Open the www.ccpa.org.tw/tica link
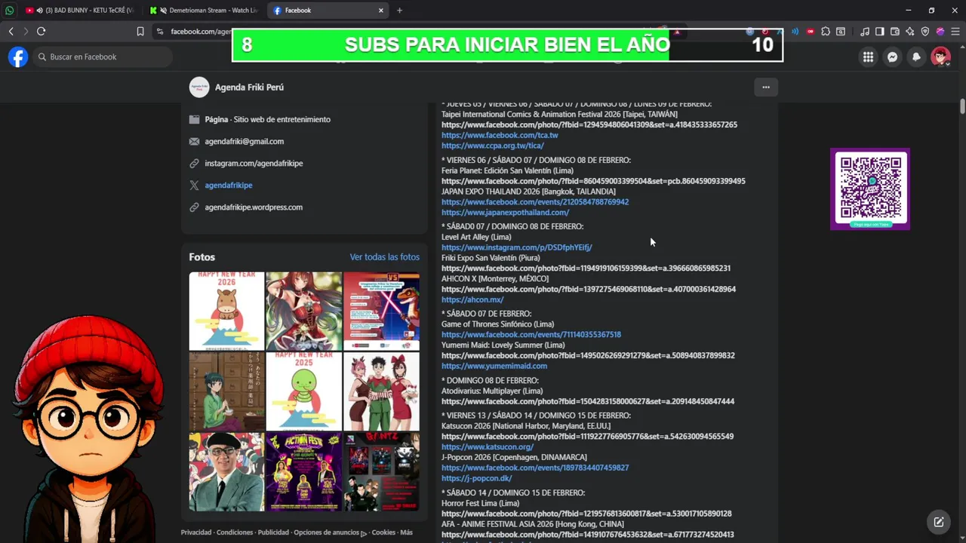Image resolution: width=966 pixels, height=543 pixels. click(493, 146)
